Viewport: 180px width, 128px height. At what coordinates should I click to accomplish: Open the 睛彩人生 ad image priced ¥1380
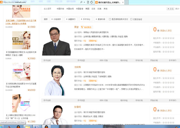pos(21,103)
